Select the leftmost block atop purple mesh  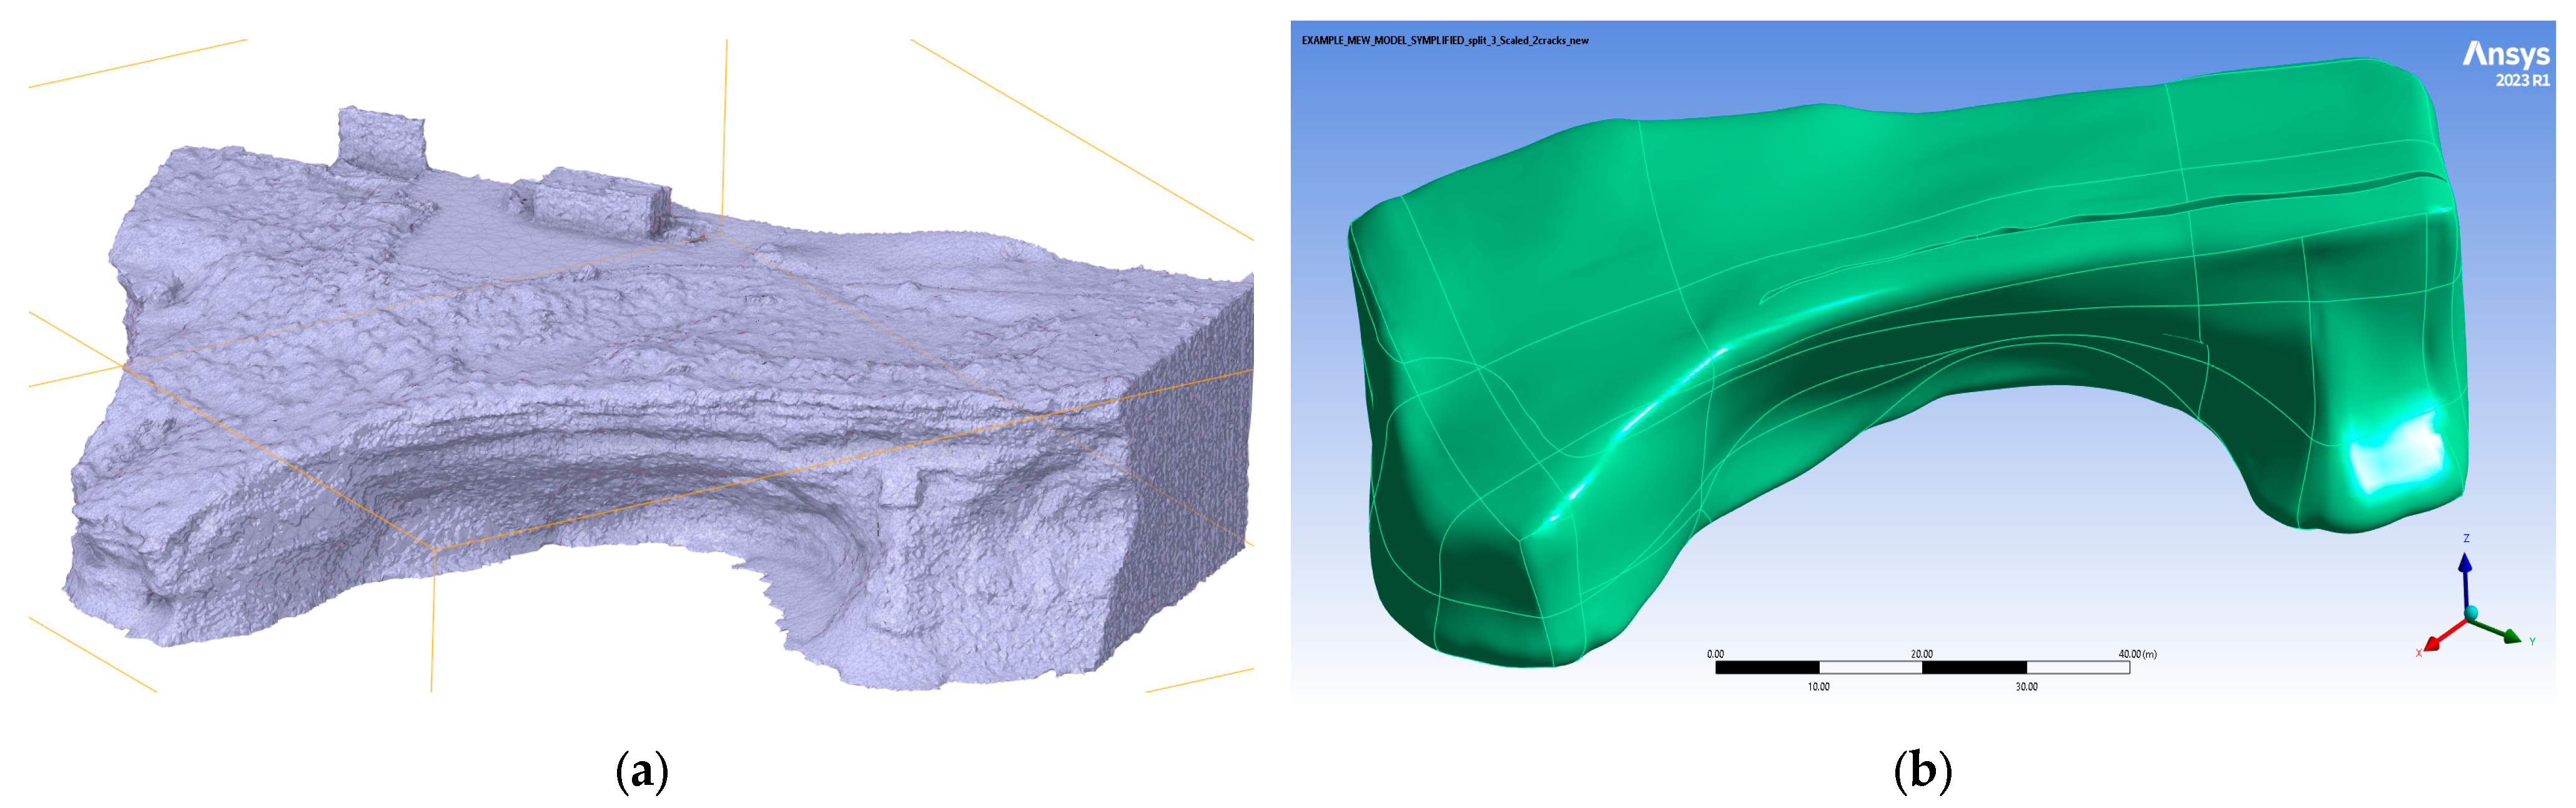coord(380,140)
